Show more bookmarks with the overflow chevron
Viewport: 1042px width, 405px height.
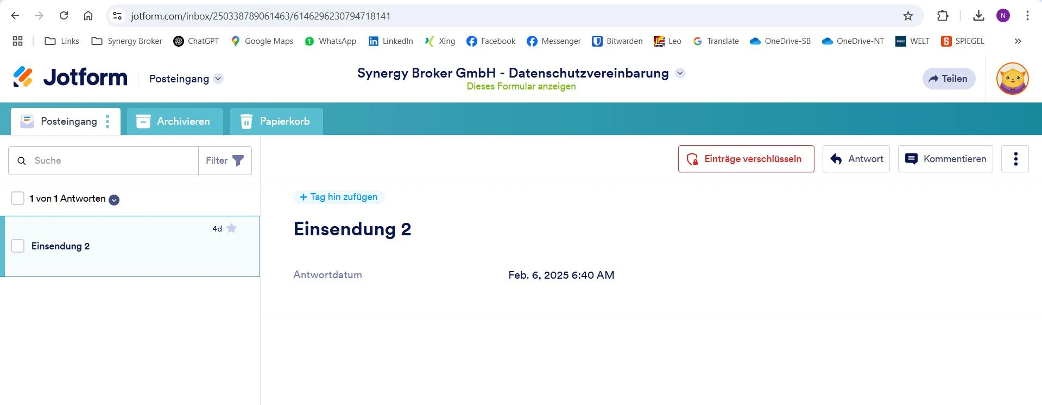[1018, 41]
